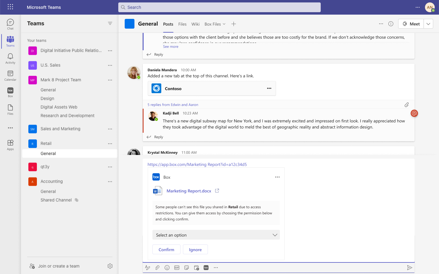439x274 pixels.
Task: Open the Marketing Report.docx link
Action: [x=189, y=191]
